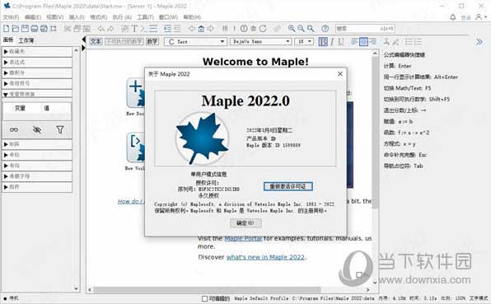
Task: Insert plain text with the T icon
Action: pyautogui.click(x=134, y=29)
